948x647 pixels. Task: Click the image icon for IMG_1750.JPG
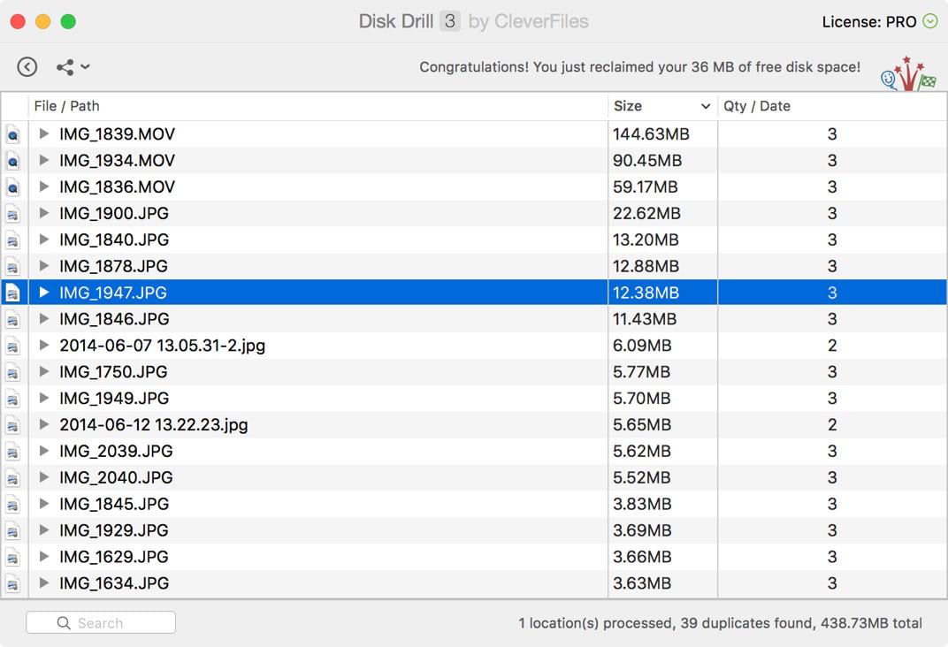tap(12, 372)
